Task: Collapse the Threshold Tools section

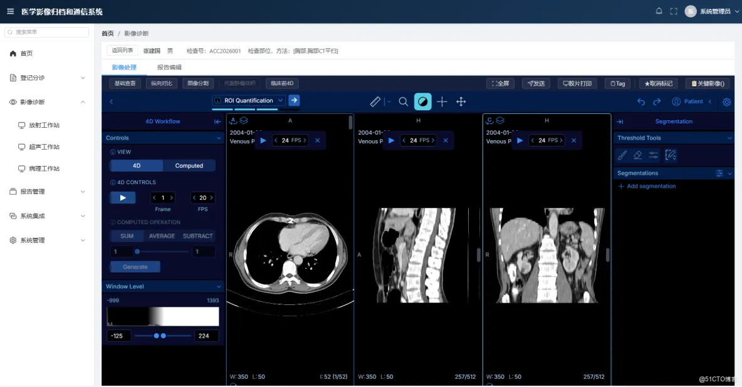Action: coord(729,138)
